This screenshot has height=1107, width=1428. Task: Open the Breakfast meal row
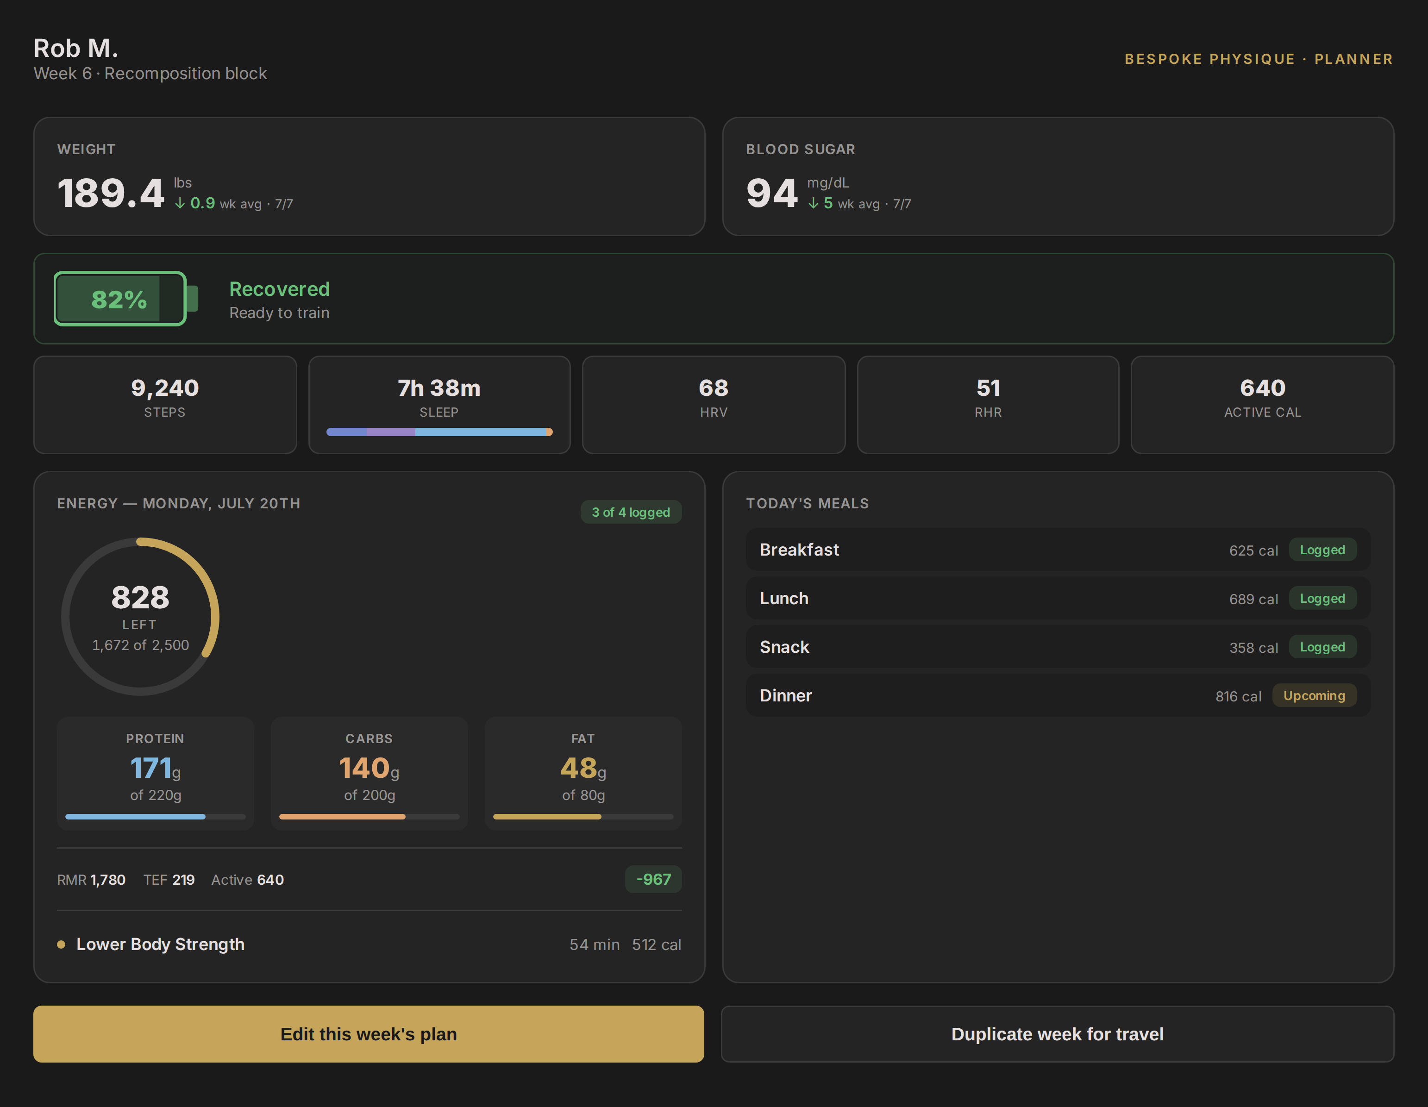click(x=1058, y=550)
